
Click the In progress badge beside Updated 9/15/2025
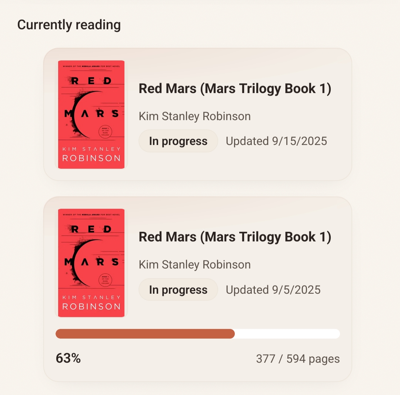point(178,141)
